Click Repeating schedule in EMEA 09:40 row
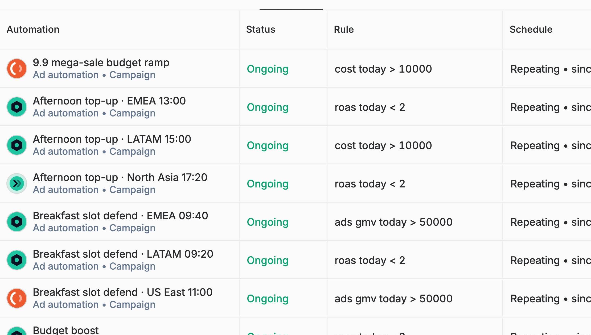The width and height of the screenshot is (591, 335). coord(551,222)
